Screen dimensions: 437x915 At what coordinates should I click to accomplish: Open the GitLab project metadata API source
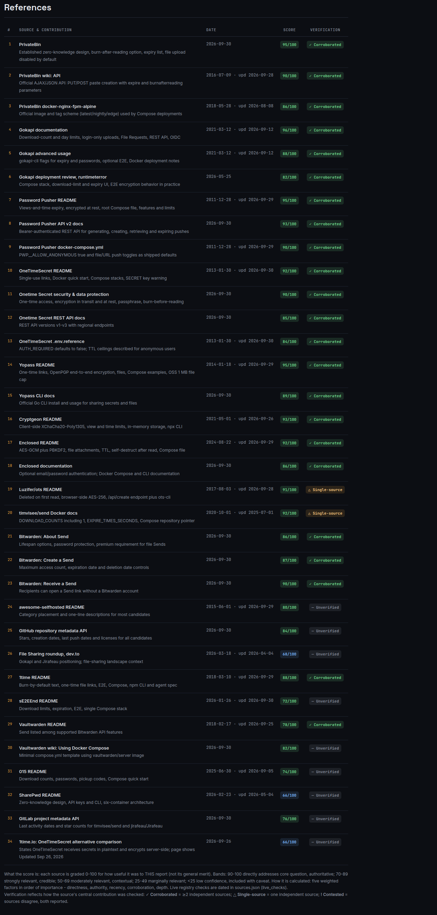point(49,818)
